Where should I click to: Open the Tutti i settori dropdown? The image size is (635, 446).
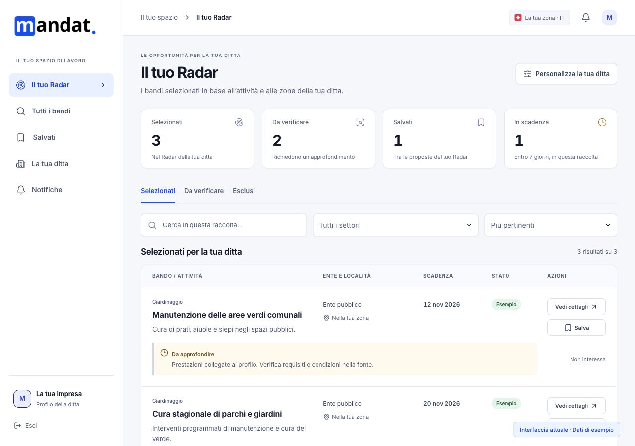395,225
